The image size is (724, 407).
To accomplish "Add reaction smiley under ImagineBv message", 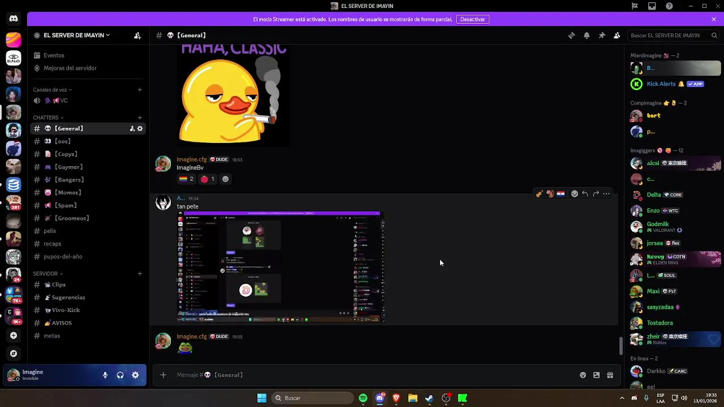I will 225,179.
